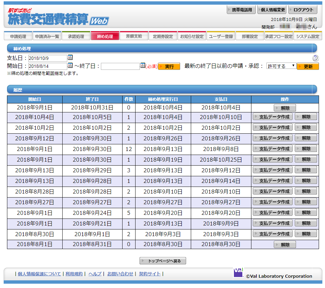The image size is (325, 288).
Task: Open calendar picker for 開始日
Action: (x=70, y=65)
